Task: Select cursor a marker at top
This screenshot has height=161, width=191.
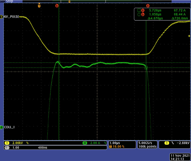Action: click(x=147, y=5)
